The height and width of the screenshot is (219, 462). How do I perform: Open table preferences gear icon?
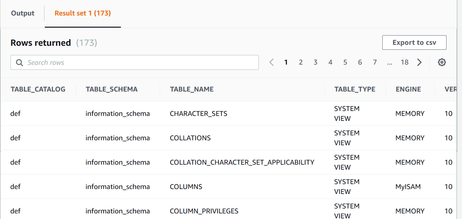click(442, 62)
